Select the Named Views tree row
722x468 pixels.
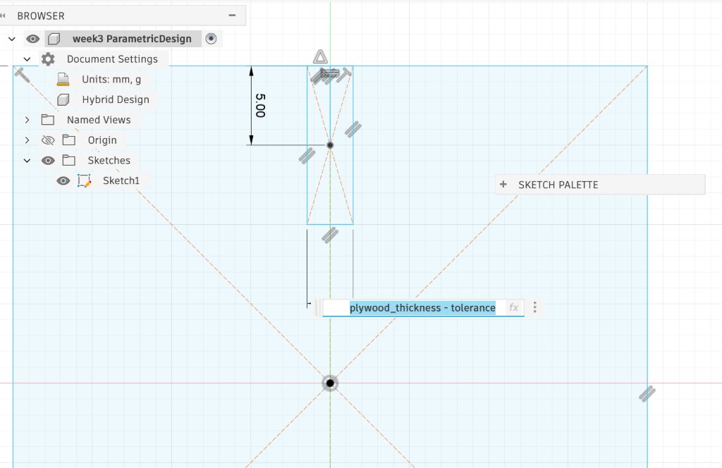tap(99, 120)
